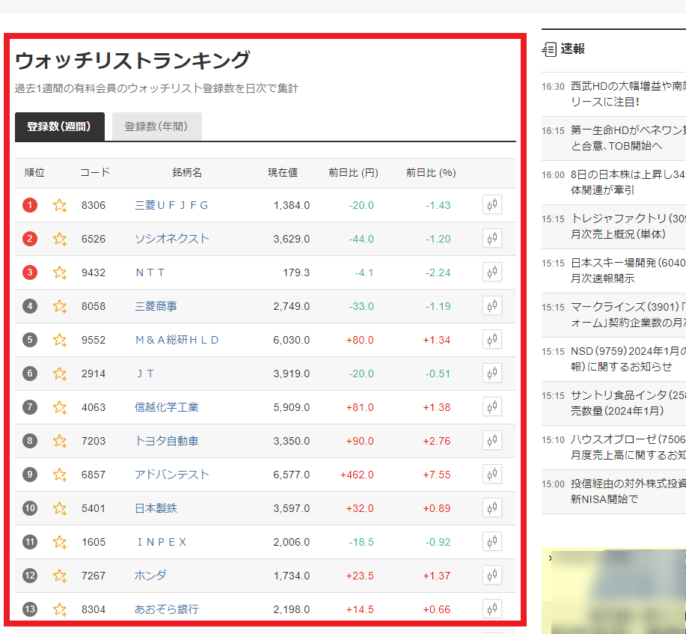
Task: Open 三菱UFJFG stock link
Action: [171, 205]
